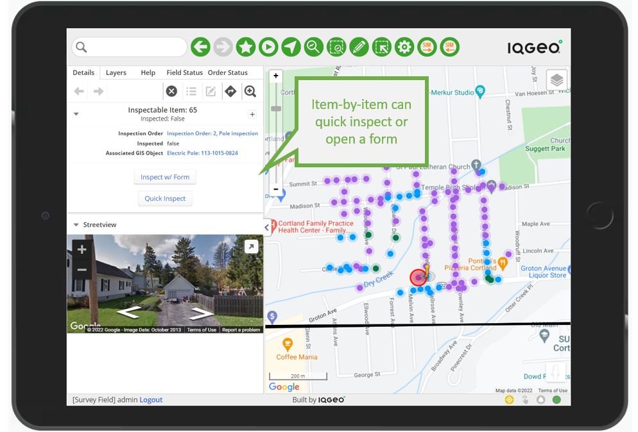Click the Suggett Park map label
638x432 pixels.
[545, 149]
